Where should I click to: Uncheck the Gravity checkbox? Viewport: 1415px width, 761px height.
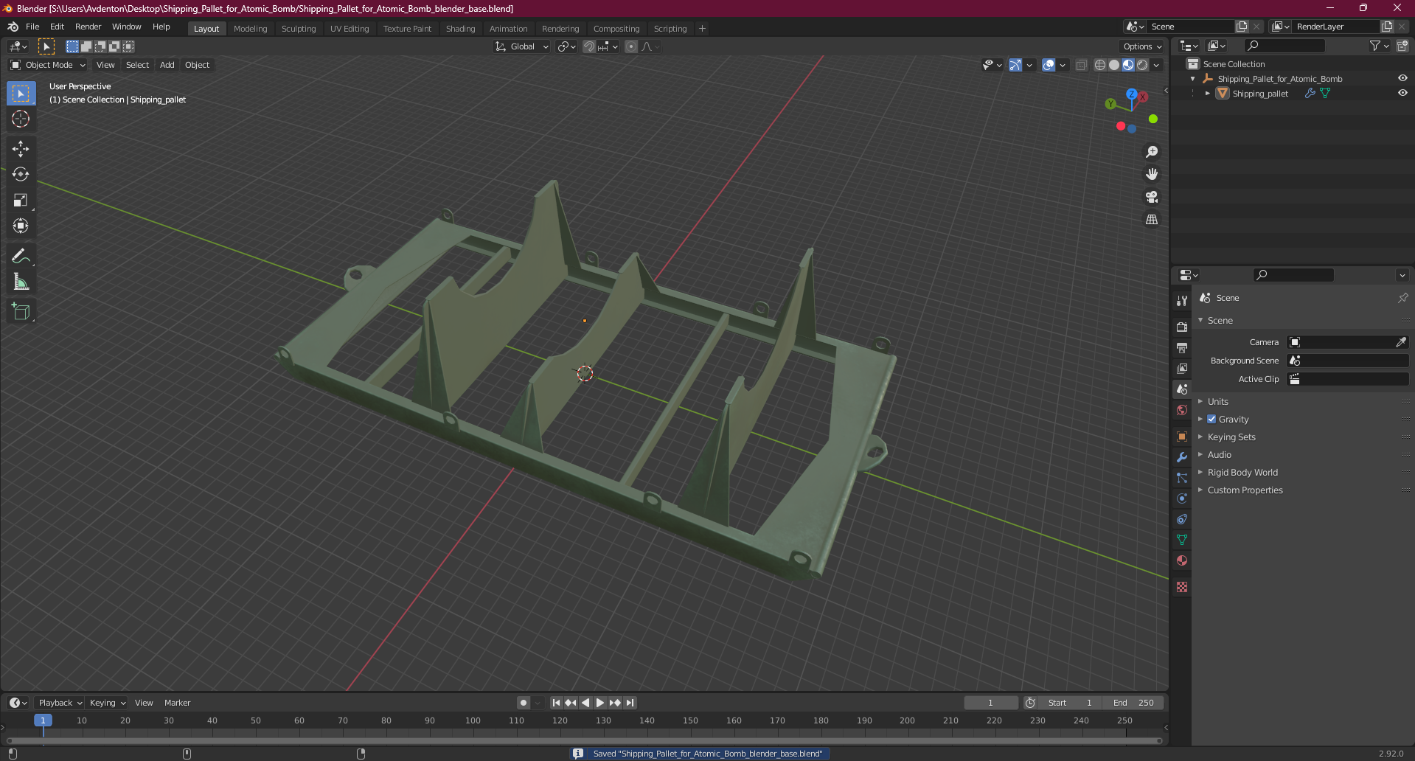click(x=1211, y=419)
